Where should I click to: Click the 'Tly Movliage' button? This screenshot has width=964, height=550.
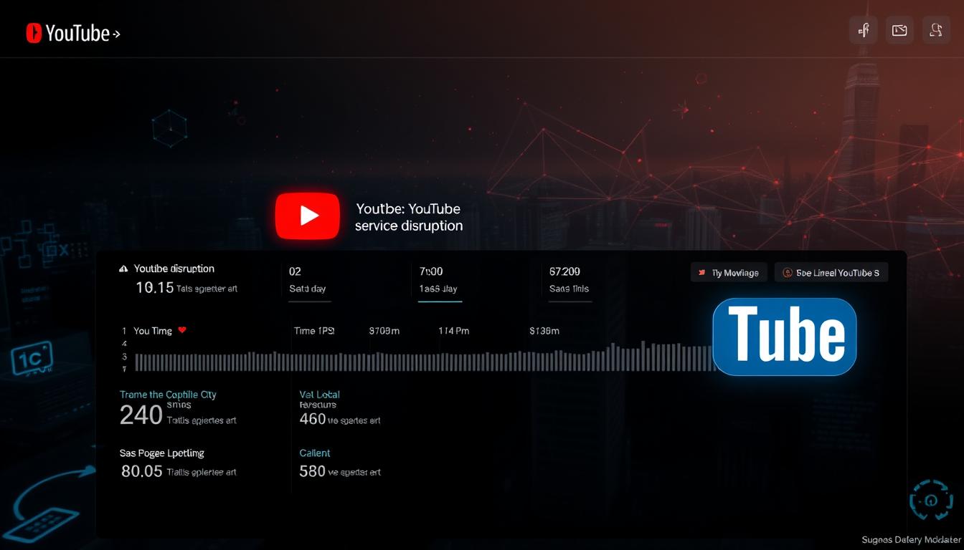tap(729, 273)
